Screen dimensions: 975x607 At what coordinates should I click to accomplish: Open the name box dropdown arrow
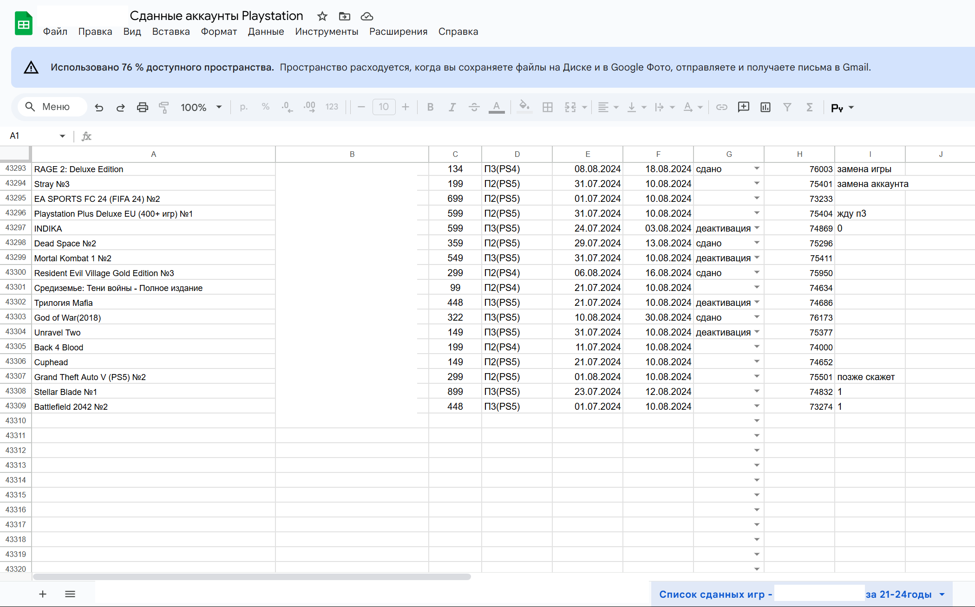click(x=62, y=136)
